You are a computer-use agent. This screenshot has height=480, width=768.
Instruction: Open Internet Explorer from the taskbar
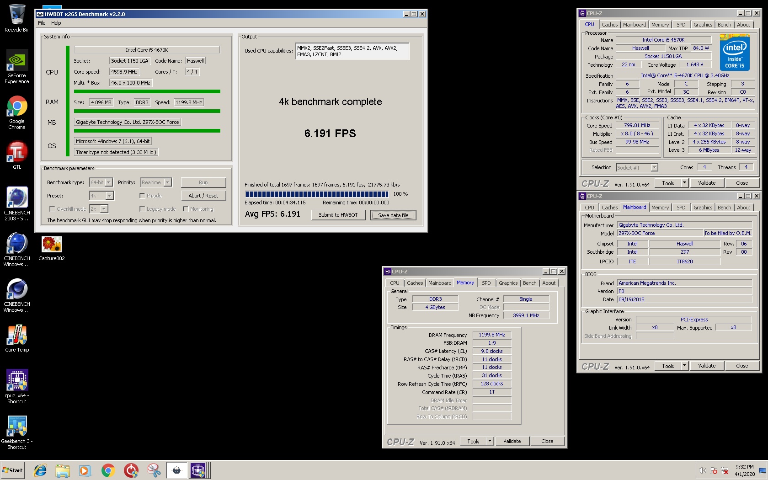tap(40, 470)
